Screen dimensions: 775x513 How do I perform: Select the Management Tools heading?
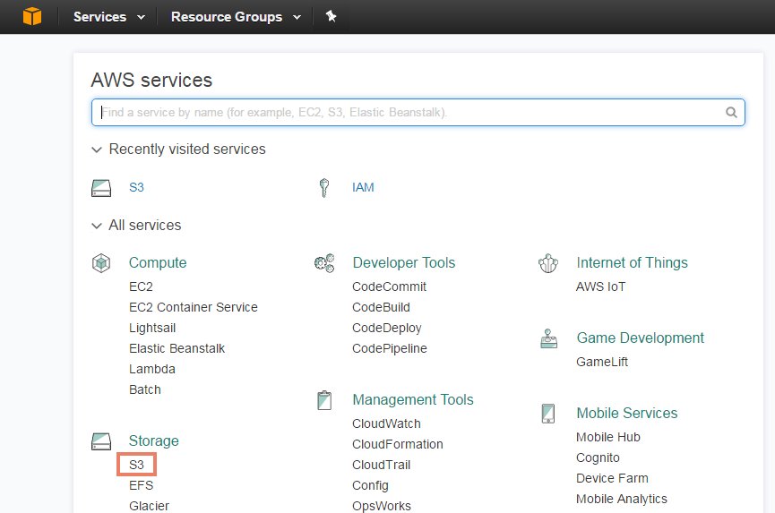click(x=413, y=399)
